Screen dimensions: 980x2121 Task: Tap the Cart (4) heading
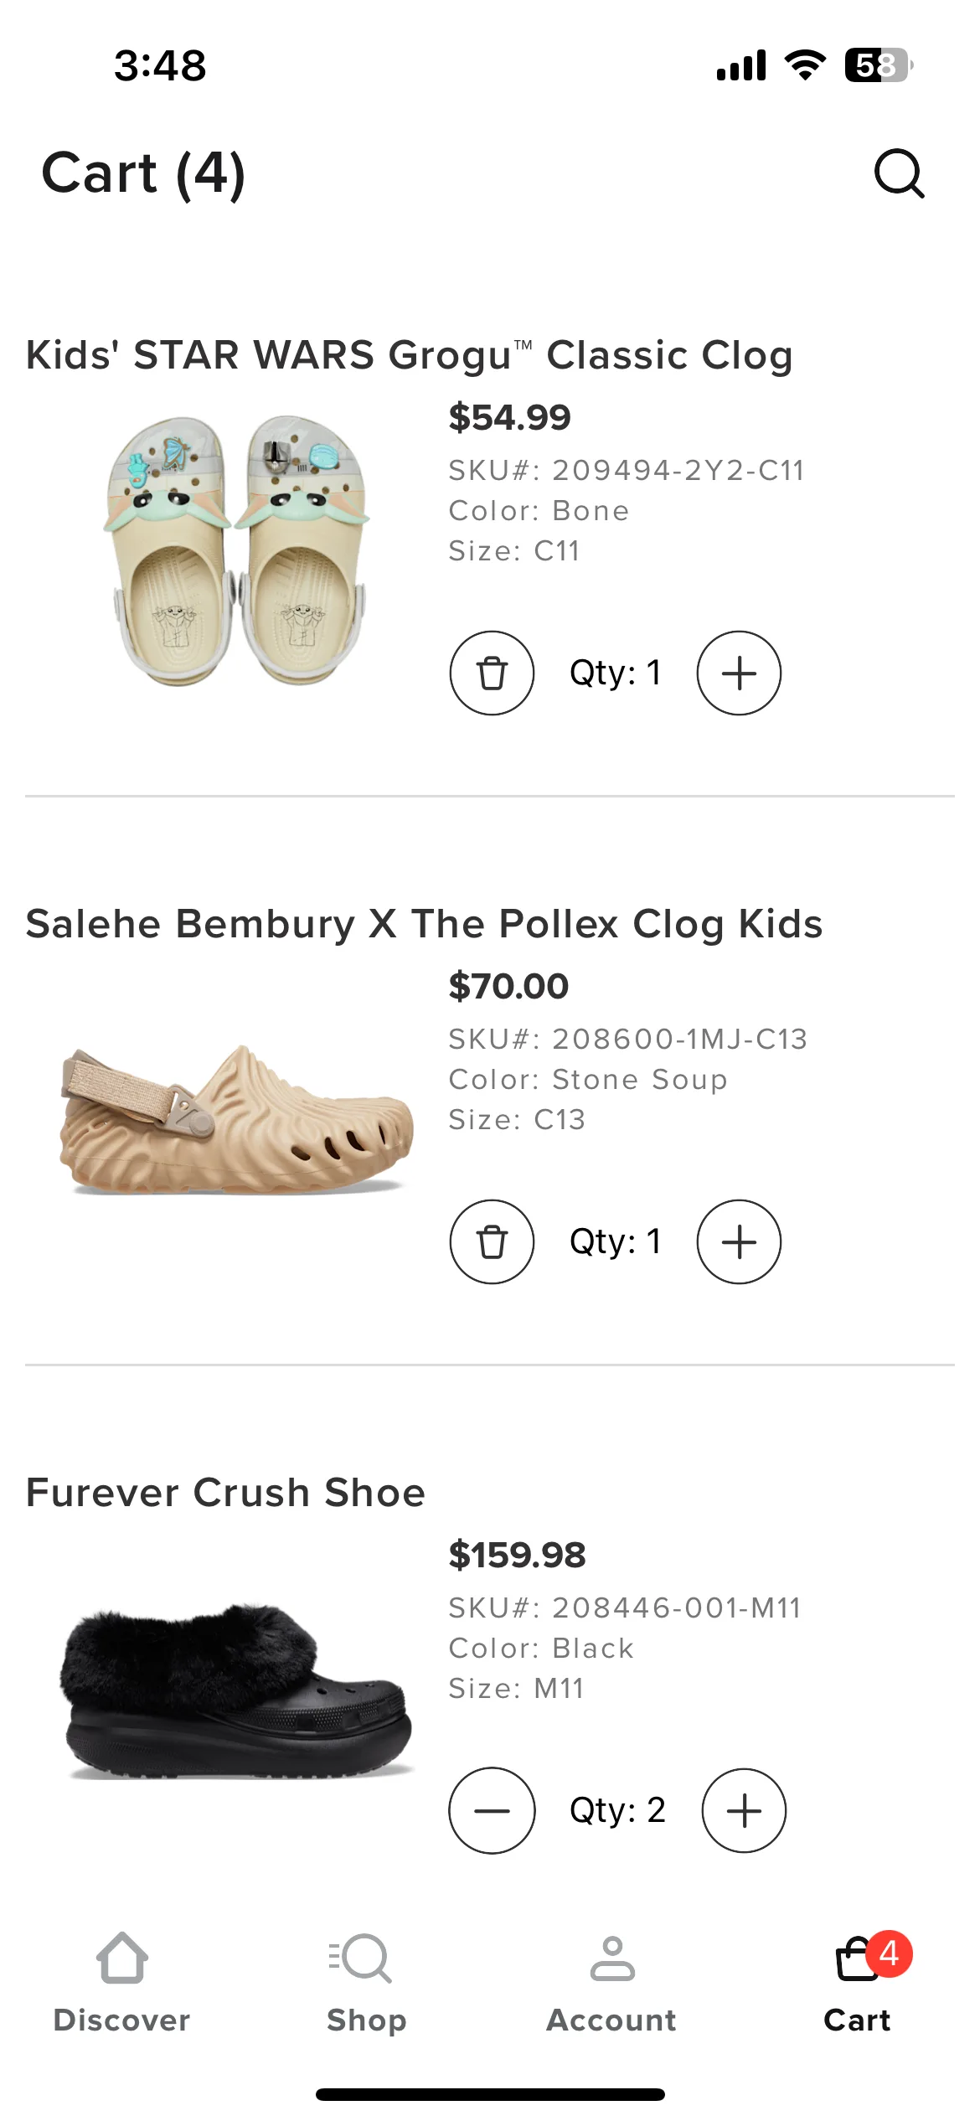tap(143, 173)
